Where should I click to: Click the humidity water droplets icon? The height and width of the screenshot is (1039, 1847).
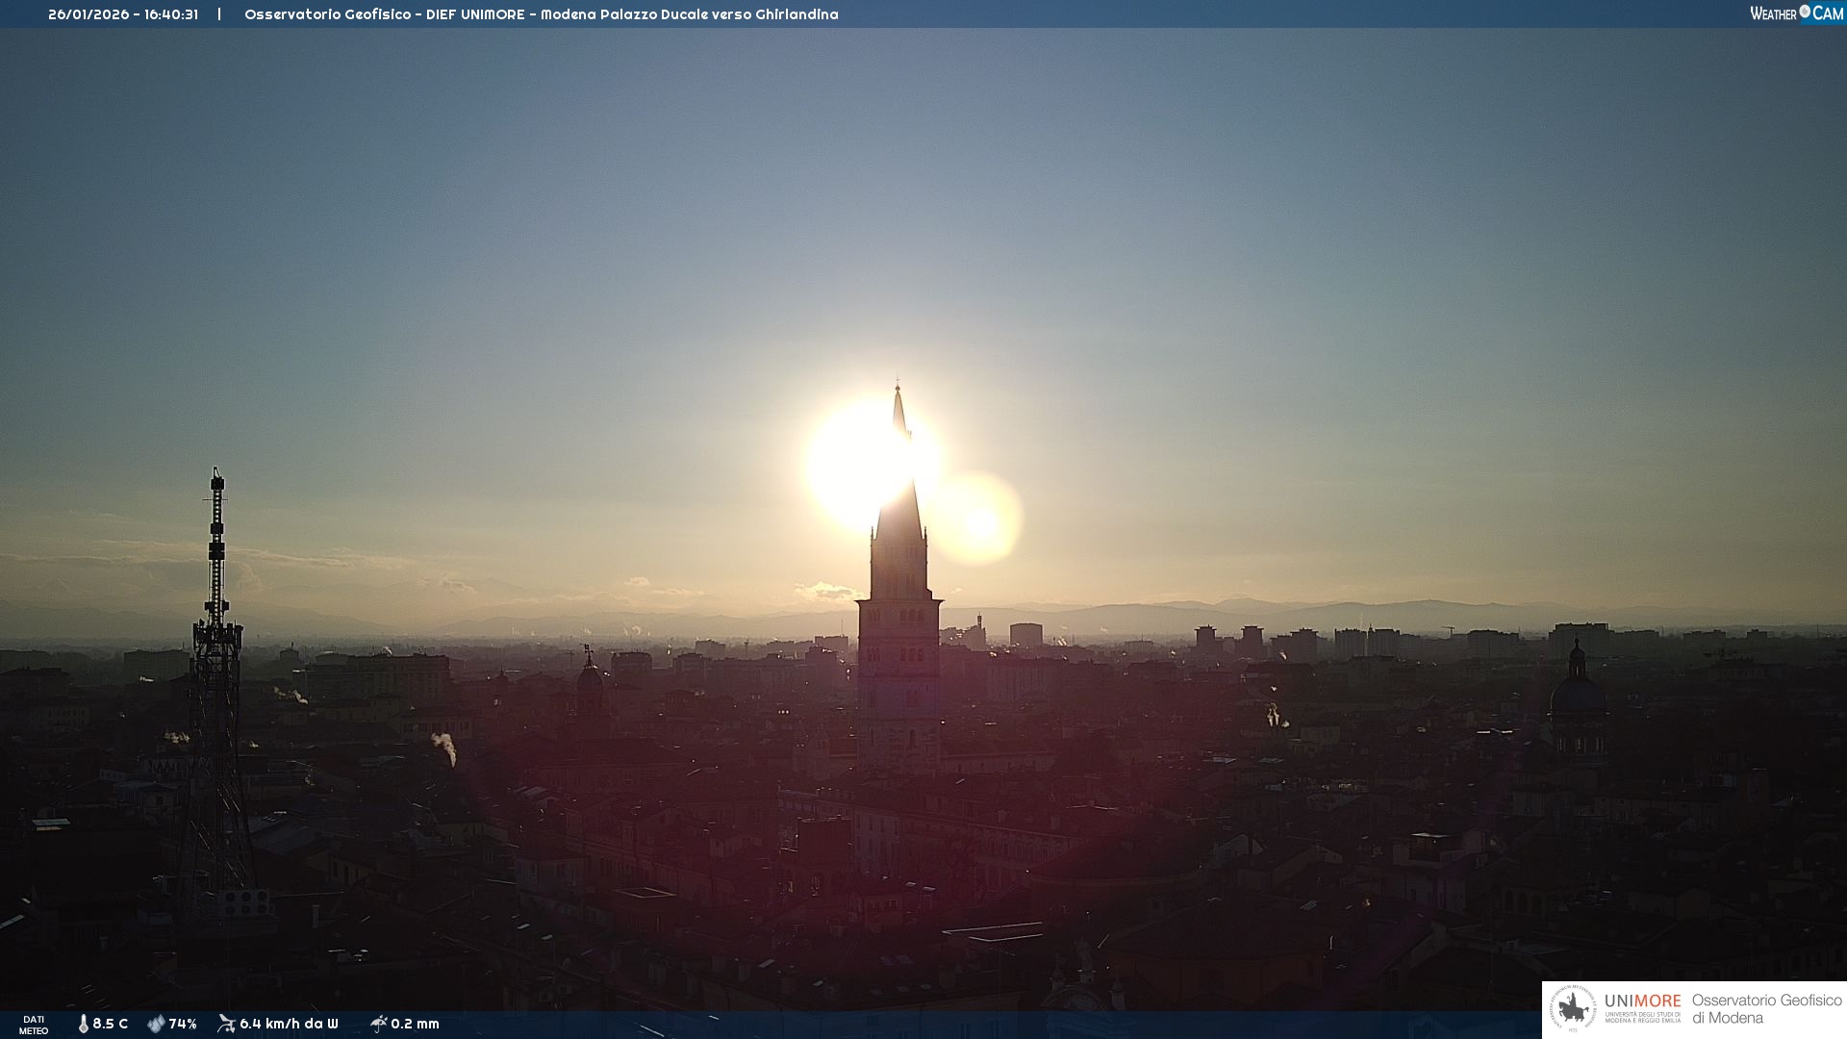click(156, 1024)
